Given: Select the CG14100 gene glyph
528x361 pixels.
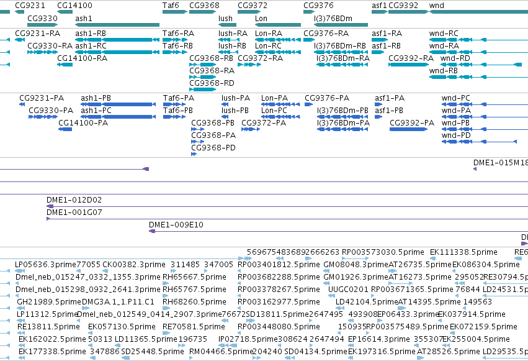Looking at the screenshot, I should (65, 12).
